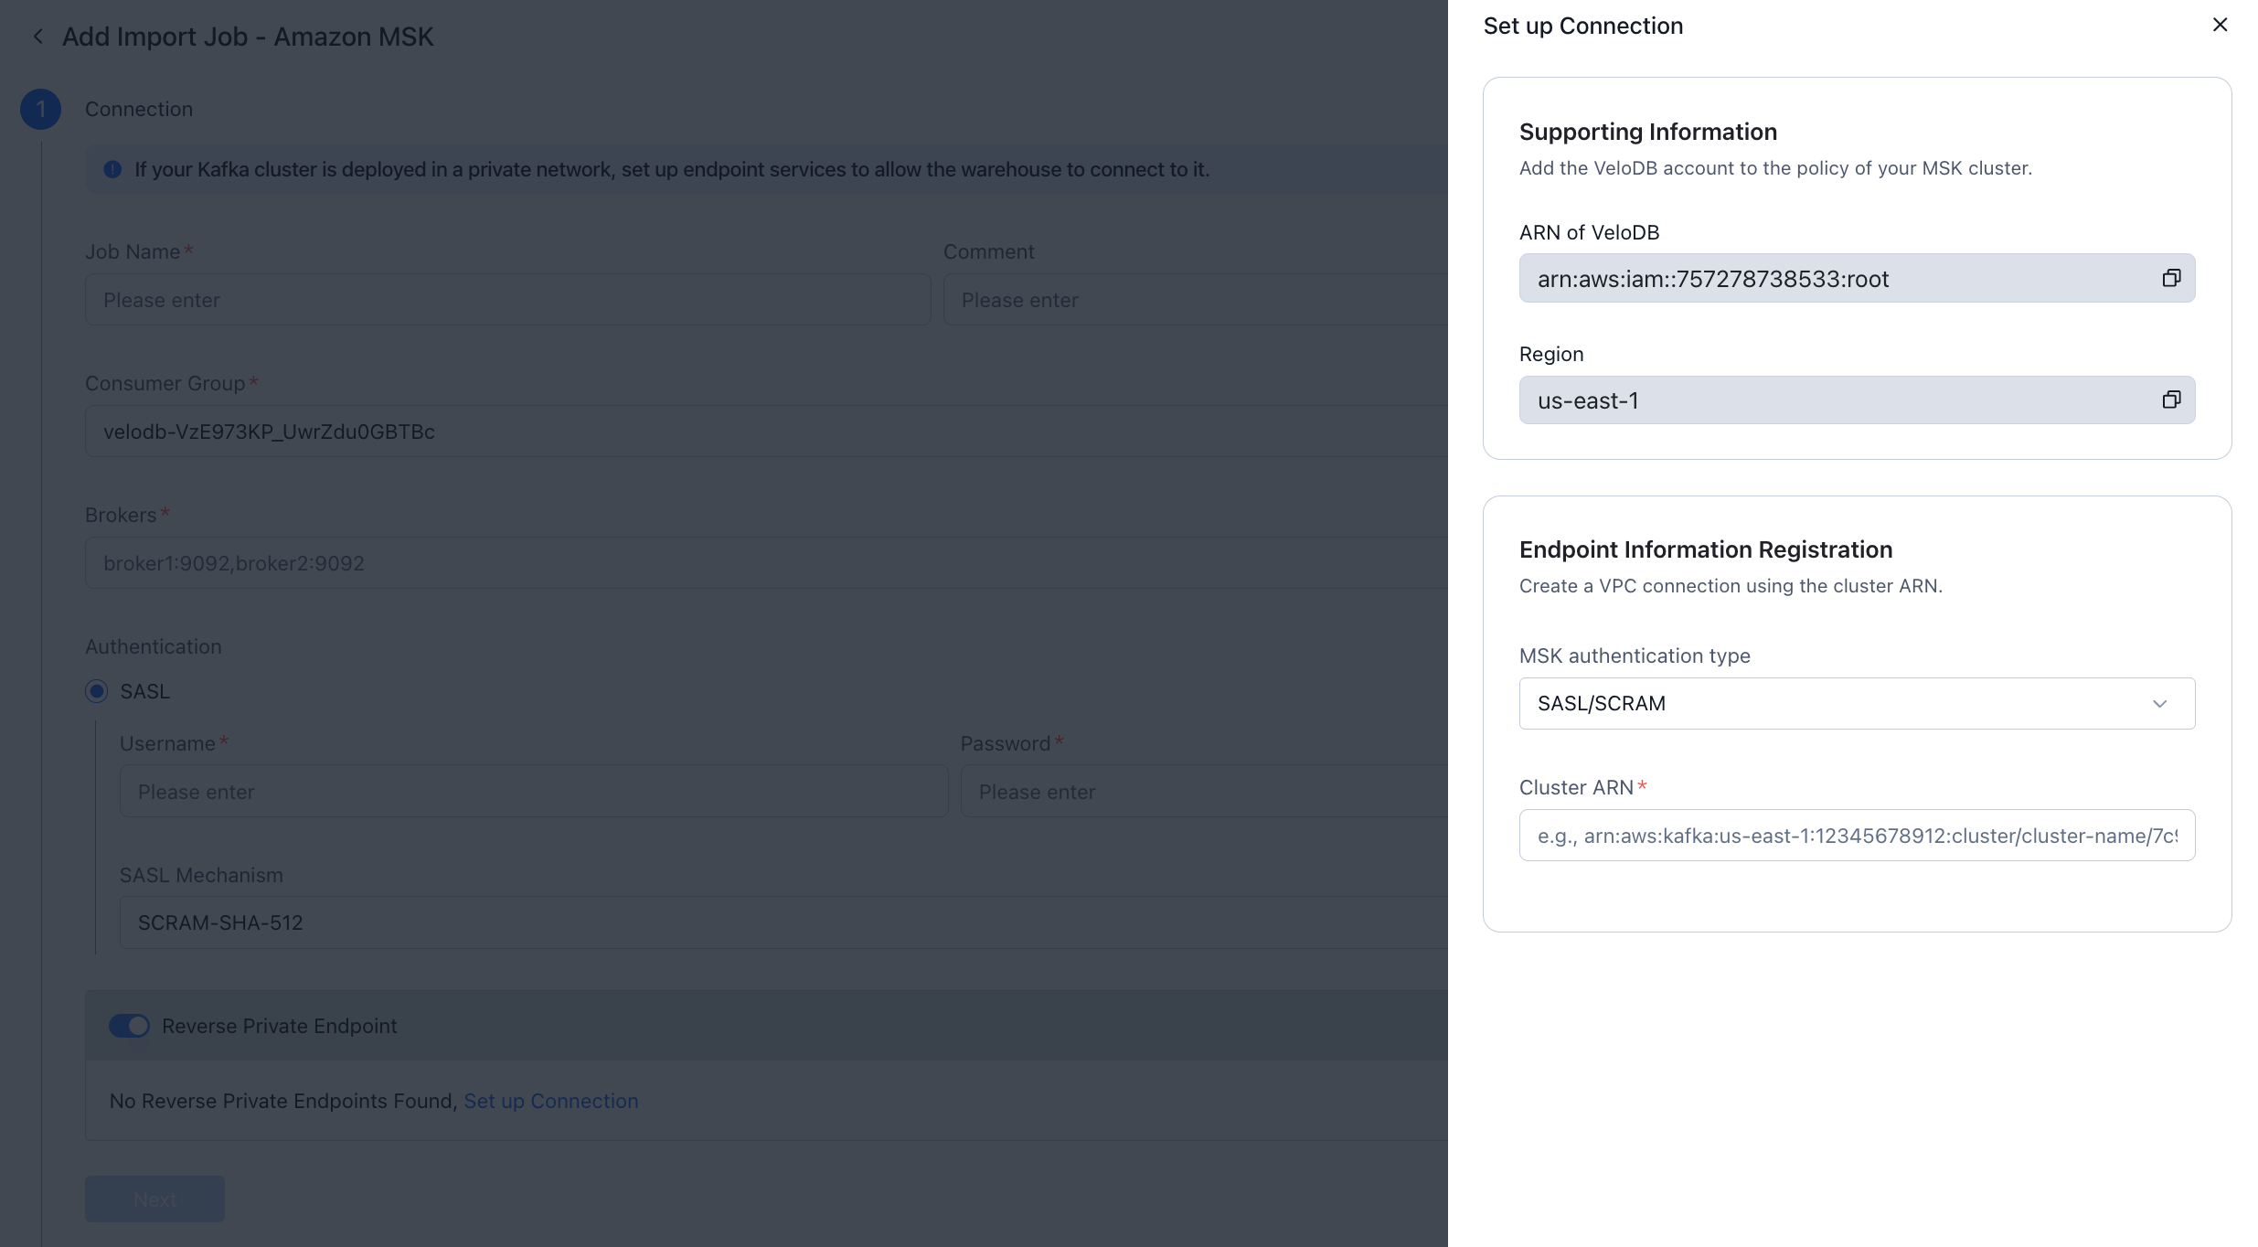Click the Job Name input field
Viewport: 2258px width, 1247px height.
pyautogui.click(x=507, y=300)
